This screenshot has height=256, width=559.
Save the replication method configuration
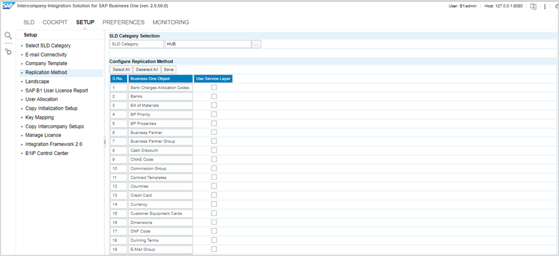point(169,70)
